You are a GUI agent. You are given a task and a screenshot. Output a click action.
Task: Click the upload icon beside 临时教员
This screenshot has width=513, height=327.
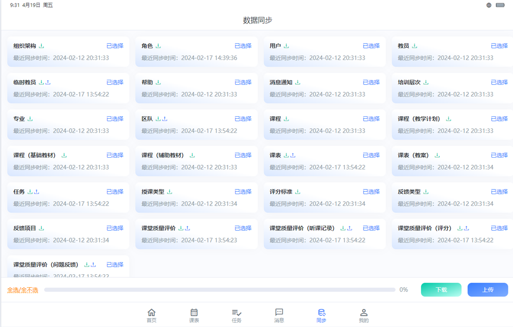tap(48, 82)
